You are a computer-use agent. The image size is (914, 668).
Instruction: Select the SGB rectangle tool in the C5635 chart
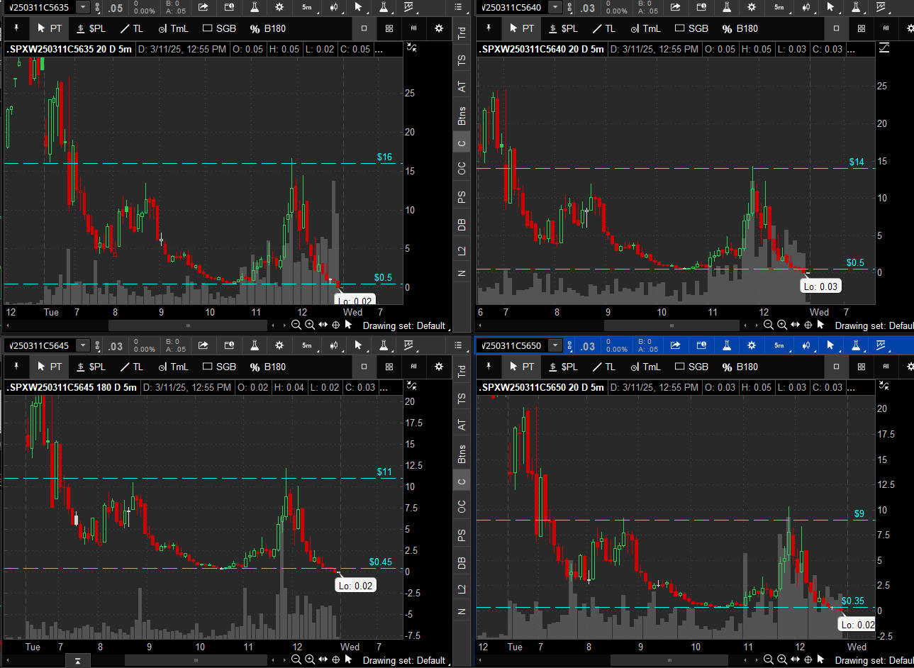coord(219,28)
